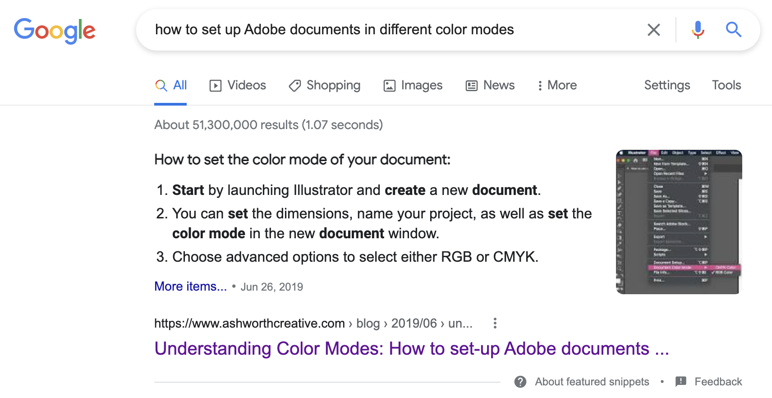Click the question mark icon for featured snippets

point(520,382)
